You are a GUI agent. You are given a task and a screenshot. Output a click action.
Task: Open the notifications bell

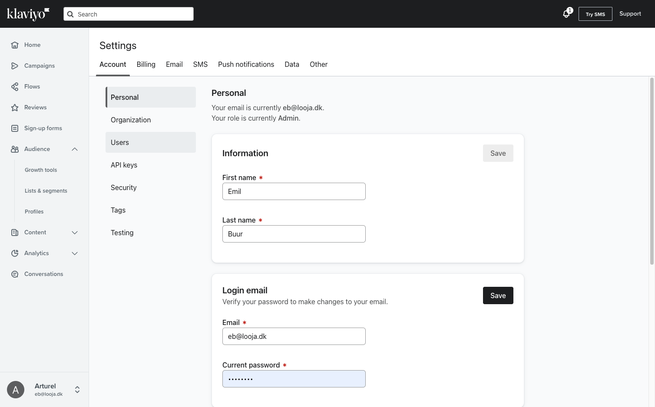[x=566, y=14]
